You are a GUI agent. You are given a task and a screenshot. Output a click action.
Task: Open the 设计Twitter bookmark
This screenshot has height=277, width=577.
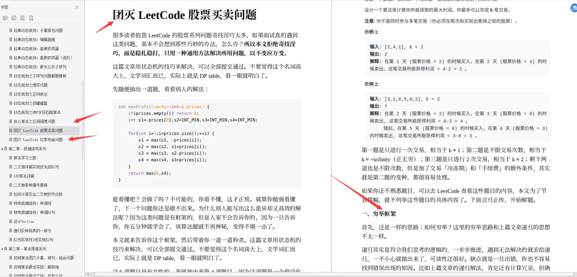pyautogui.click(x=25, y=221)
